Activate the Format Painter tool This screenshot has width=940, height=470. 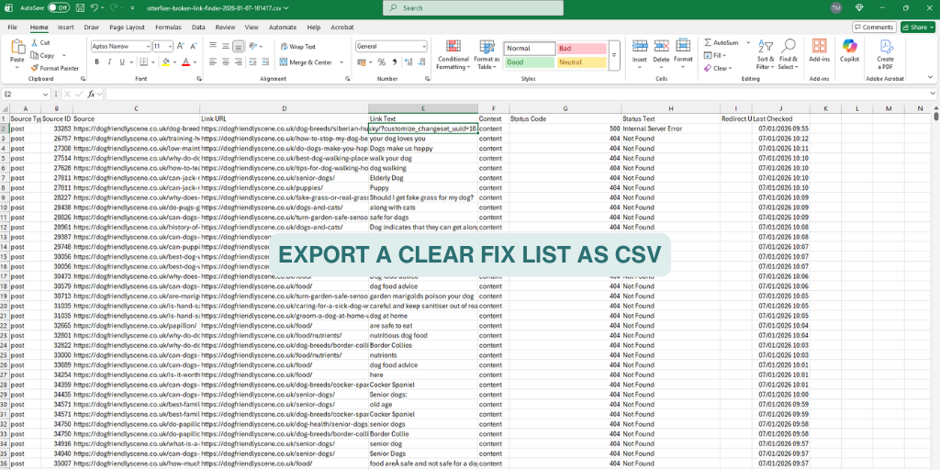coord(54,68)
